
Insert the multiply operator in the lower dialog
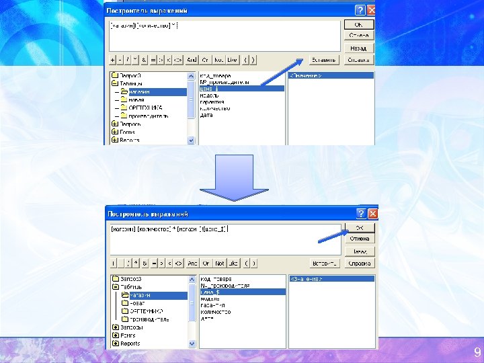tap(136, 264)
